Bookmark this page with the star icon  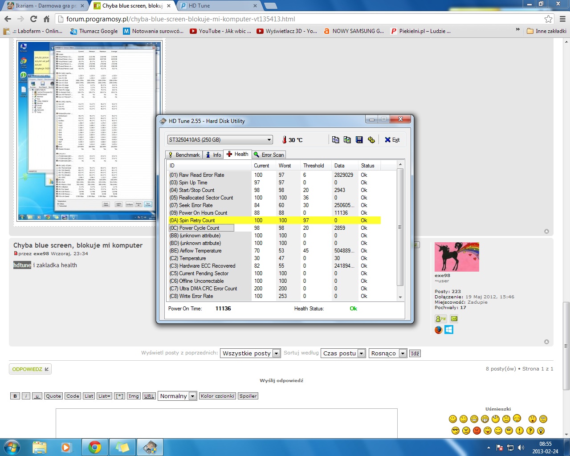click(548, 19)
